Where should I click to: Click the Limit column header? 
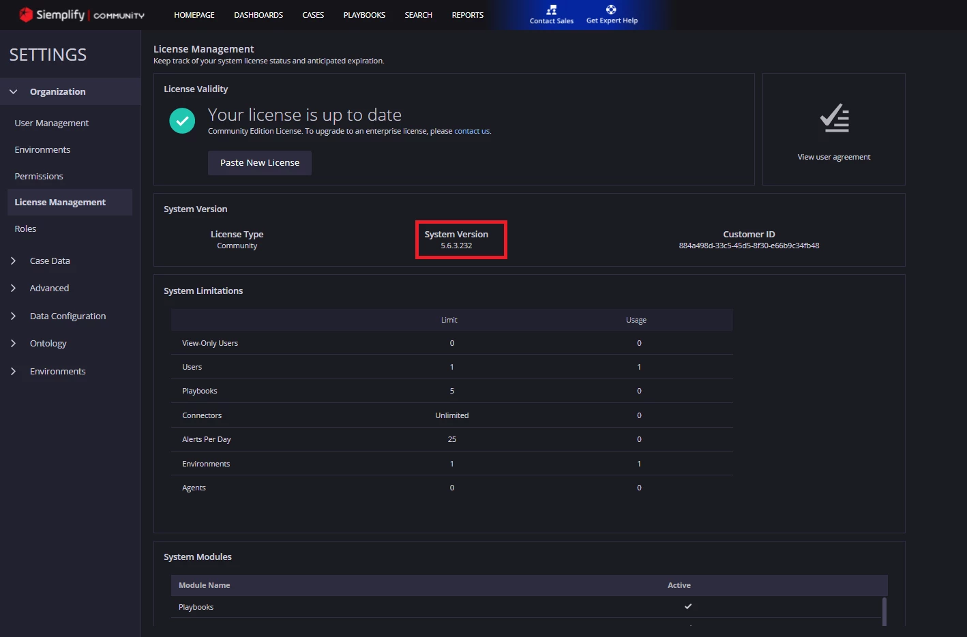pyautogui.click(x=449, y=320)
